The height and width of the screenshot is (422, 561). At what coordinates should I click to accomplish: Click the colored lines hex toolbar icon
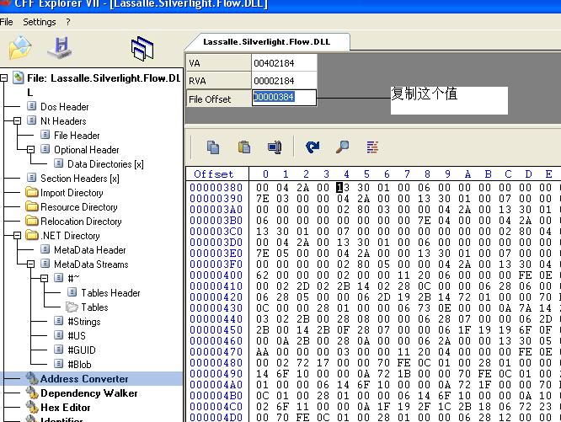(x=372, y=147)
